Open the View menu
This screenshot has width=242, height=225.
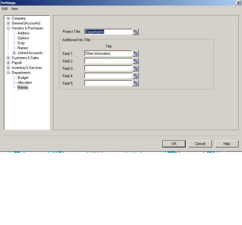pos(15,9)
